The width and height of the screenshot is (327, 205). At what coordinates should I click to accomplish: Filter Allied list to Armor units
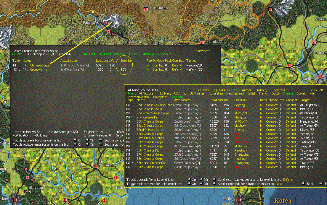246,90
